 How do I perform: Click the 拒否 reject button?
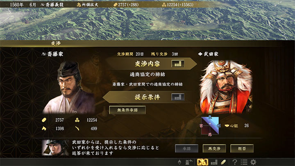(242, 148)
